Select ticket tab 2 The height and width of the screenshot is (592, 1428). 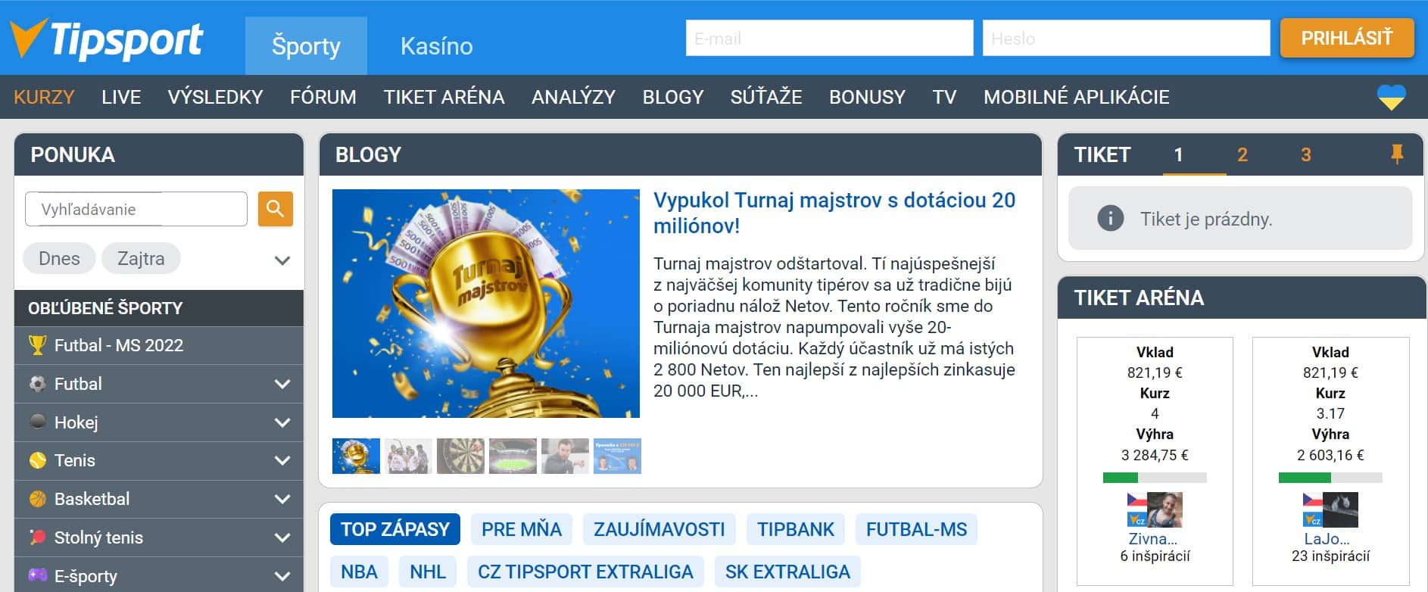1242,154
